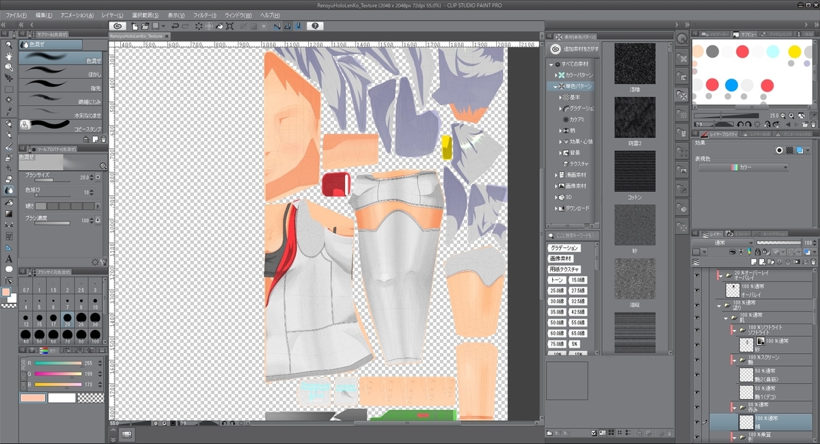Hide the 艶1(デコ) layer

tap(697, 391)
